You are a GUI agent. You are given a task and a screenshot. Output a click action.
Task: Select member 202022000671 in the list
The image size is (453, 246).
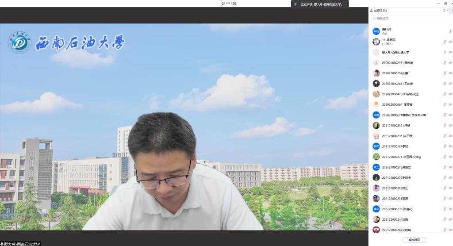coord(407,115)
